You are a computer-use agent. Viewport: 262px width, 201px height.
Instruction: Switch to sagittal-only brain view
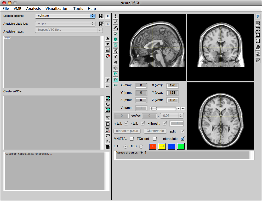tap(258, 29)
